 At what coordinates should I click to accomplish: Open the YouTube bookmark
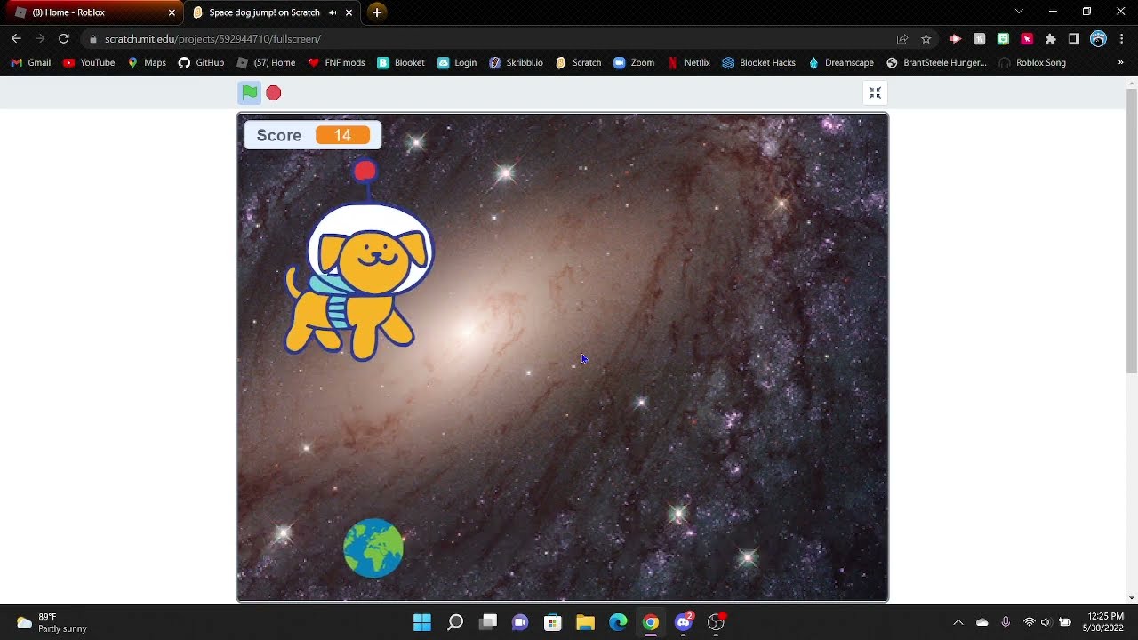(x=89, y=63)
